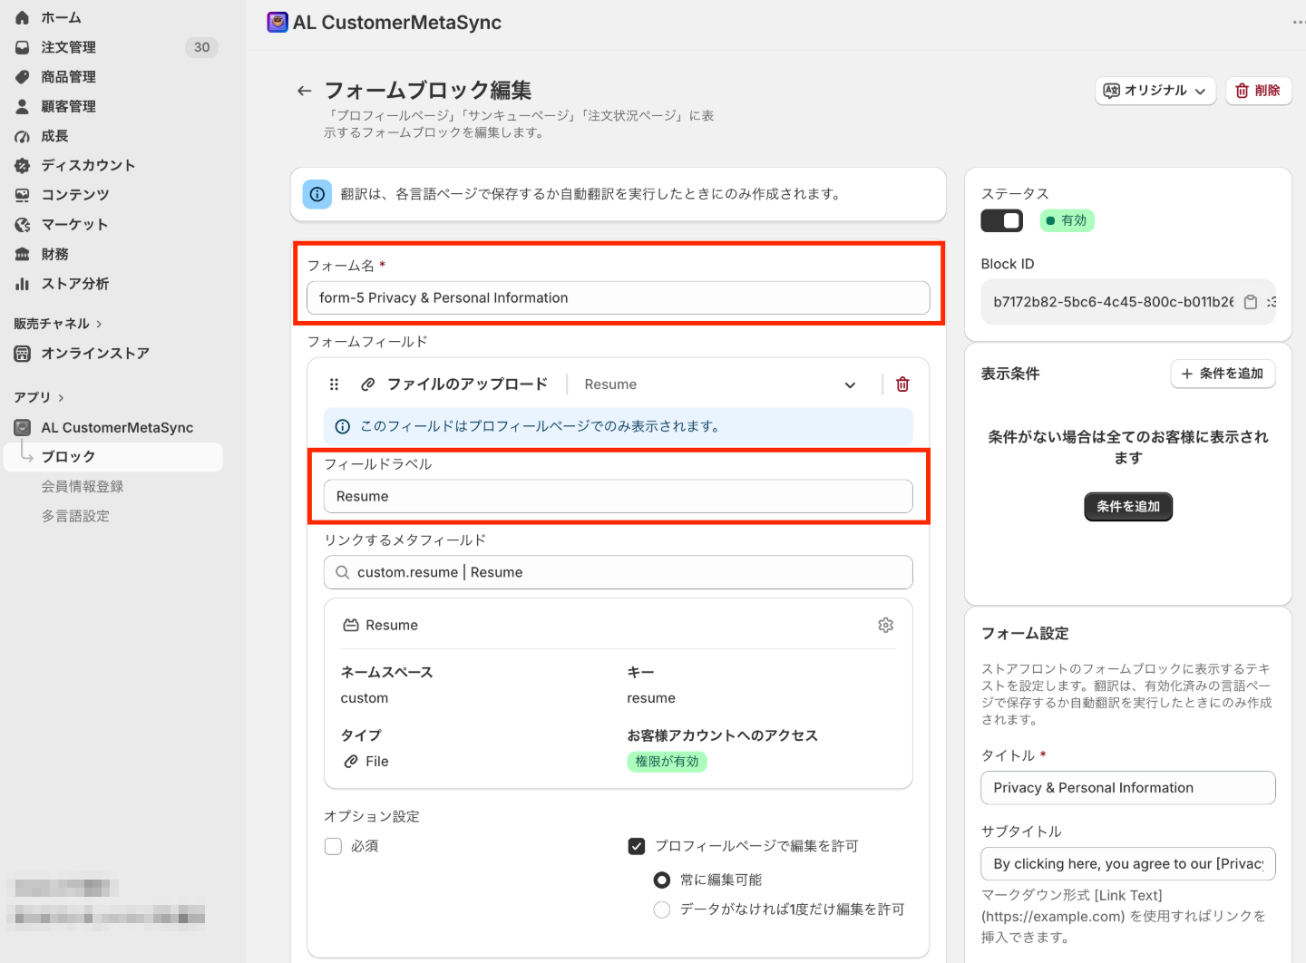Viewport: 1306px width, 963px height.
Task: Open 会員情報登録 sub-menu item
Action: click(83, 487)
